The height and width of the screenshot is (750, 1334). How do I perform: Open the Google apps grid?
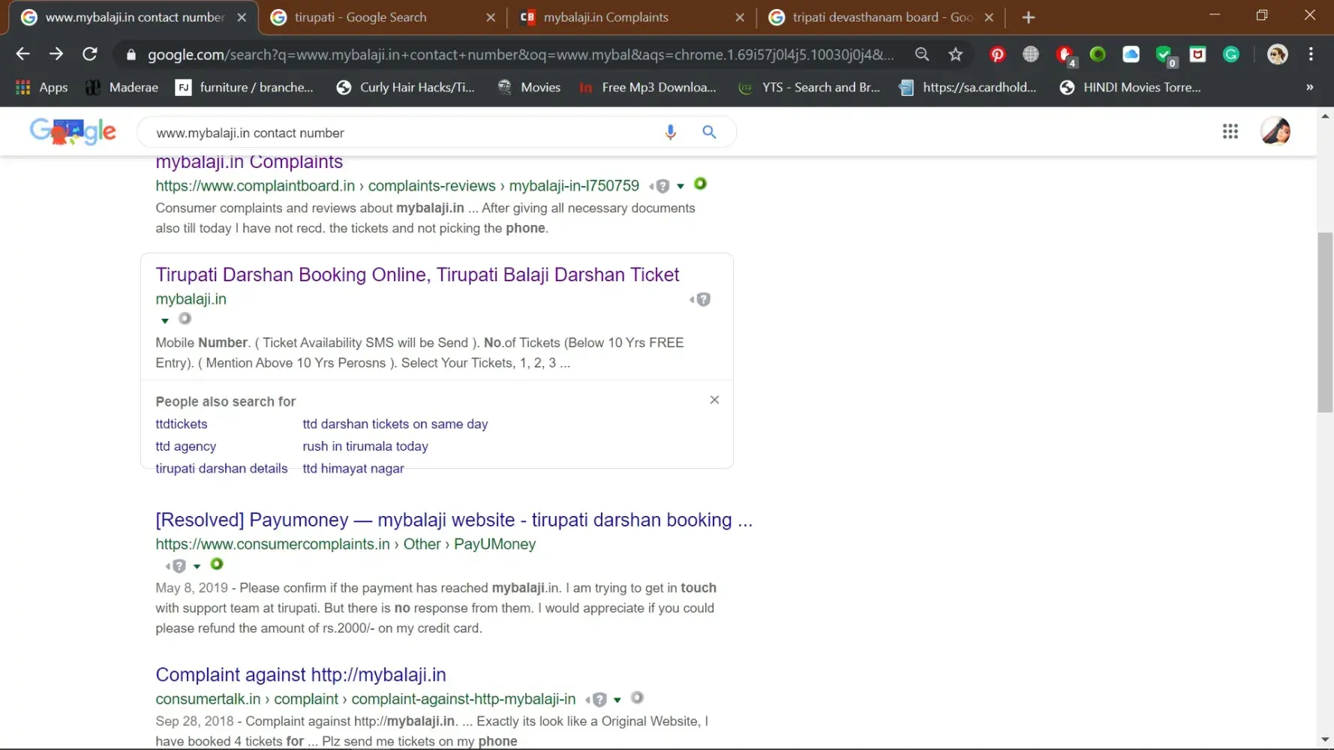pyautogui.click(x=1230, y=132)
